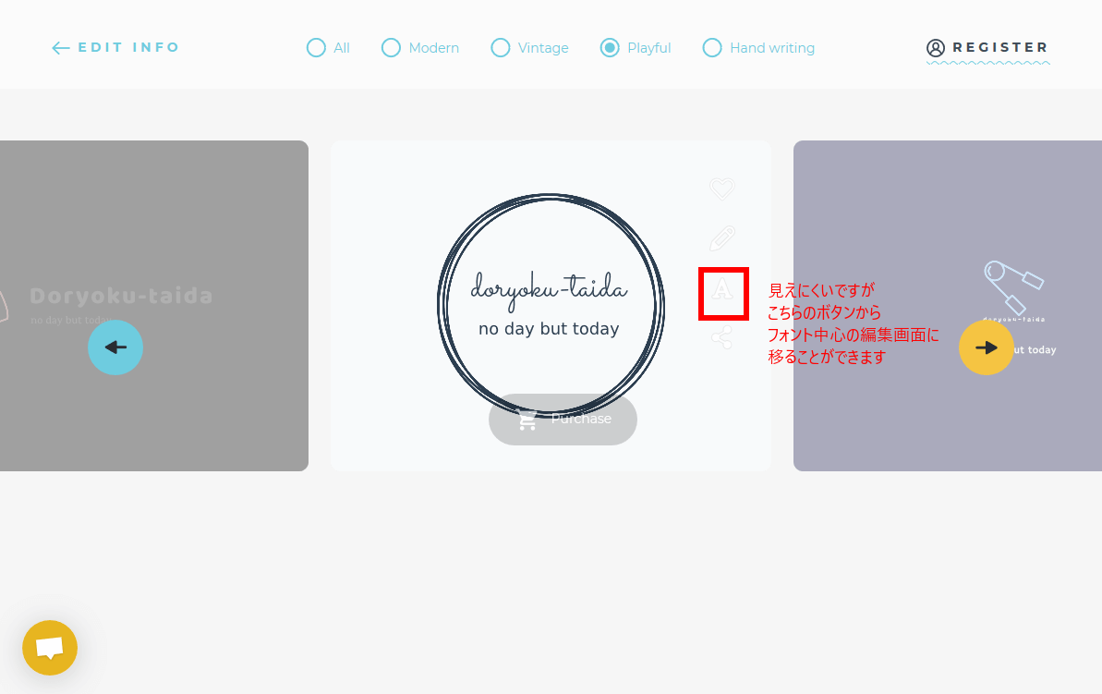Go to next logo with yellow arrow
1102x694 pixels.
click(x=987, y=347)
